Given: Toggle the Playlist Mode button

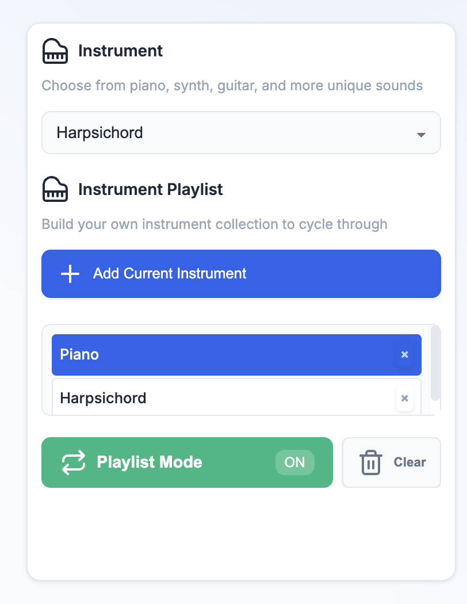Looking at the screenshot, I should coord(187,462).
